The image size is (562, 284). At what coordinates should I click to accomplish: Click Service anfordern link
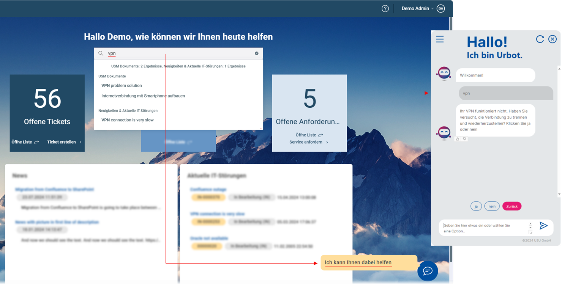coord(309,142)
